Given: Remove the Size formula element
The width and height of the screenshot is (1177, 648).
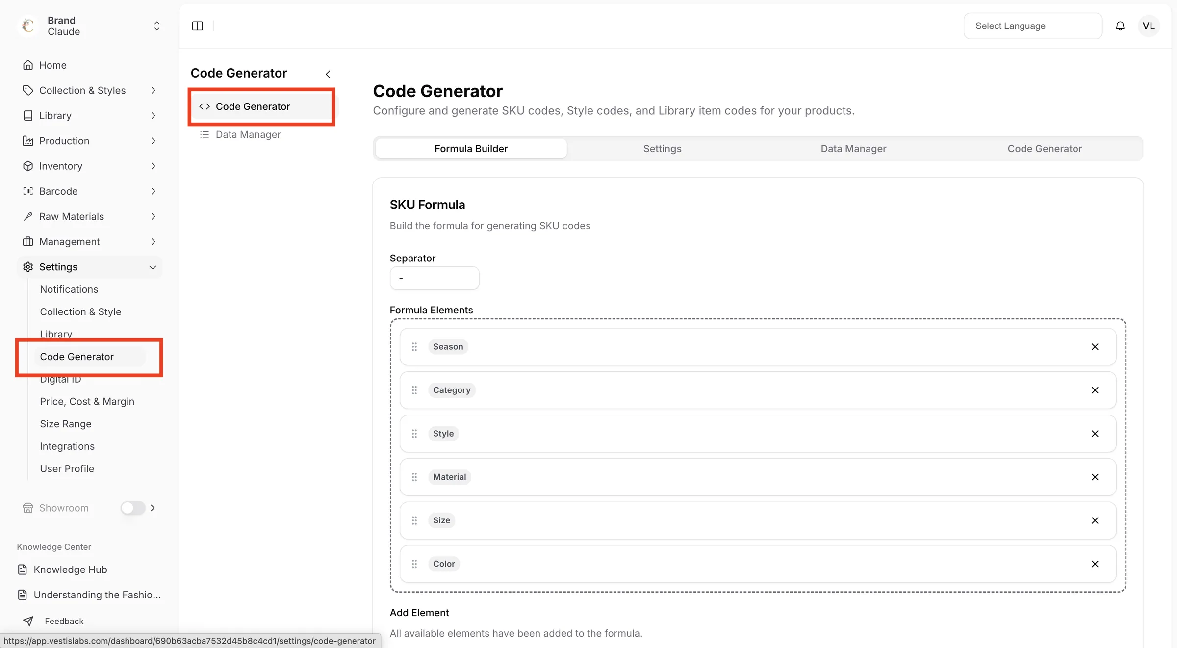Looking at the screenshot, I should (x=1095, y=520).
